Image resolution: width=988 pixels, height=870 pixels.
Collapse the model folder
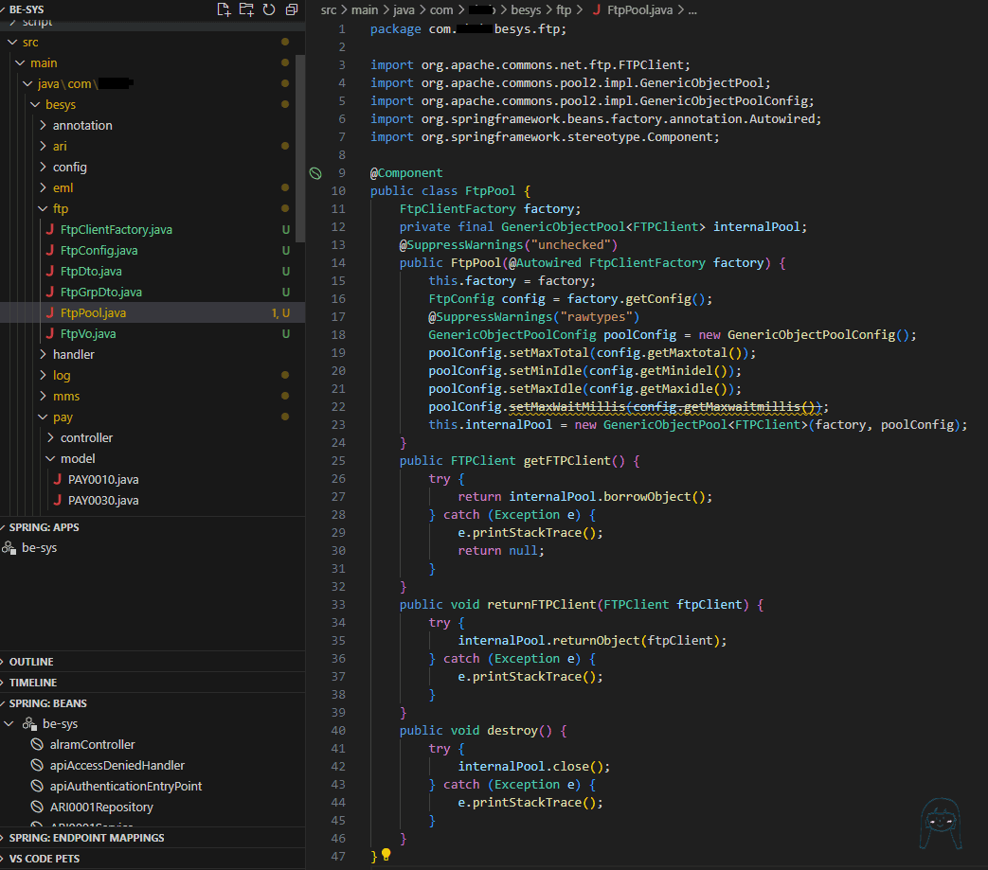click(x=50, y=458)
